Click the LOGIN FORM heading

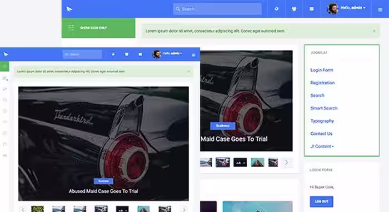pos(321,170)
